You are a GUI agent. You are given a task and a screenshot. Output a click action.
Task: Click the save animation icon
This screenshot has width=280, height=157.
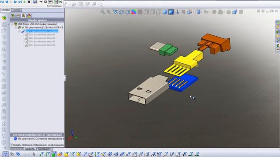click(x=35, y=2)
